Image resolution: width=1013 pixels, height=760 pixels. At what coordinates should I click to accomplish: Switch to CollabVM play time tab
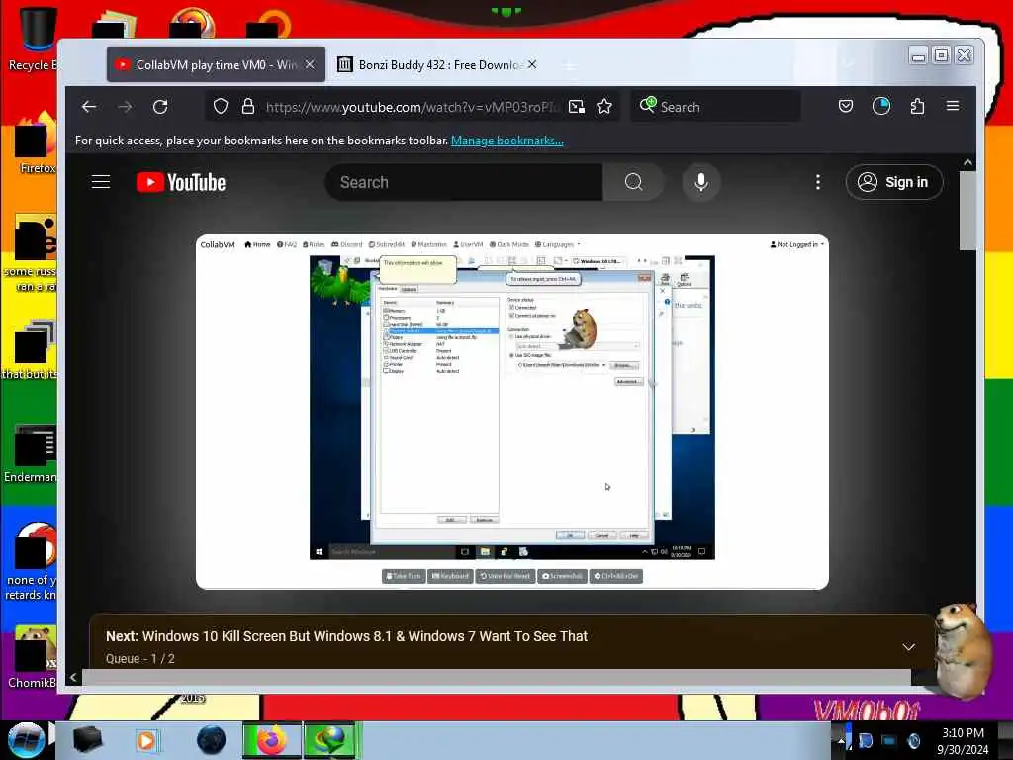pyautogui.click(x=217, y=64)
